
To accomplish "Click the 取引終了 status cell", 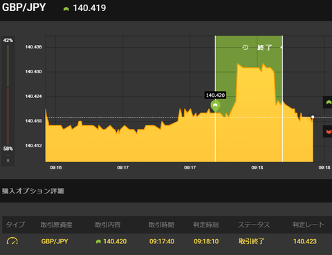I will point(251,241).
